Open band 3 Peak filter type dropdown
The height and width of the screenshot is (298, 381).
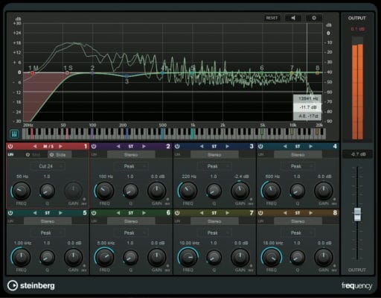[214, 166]
